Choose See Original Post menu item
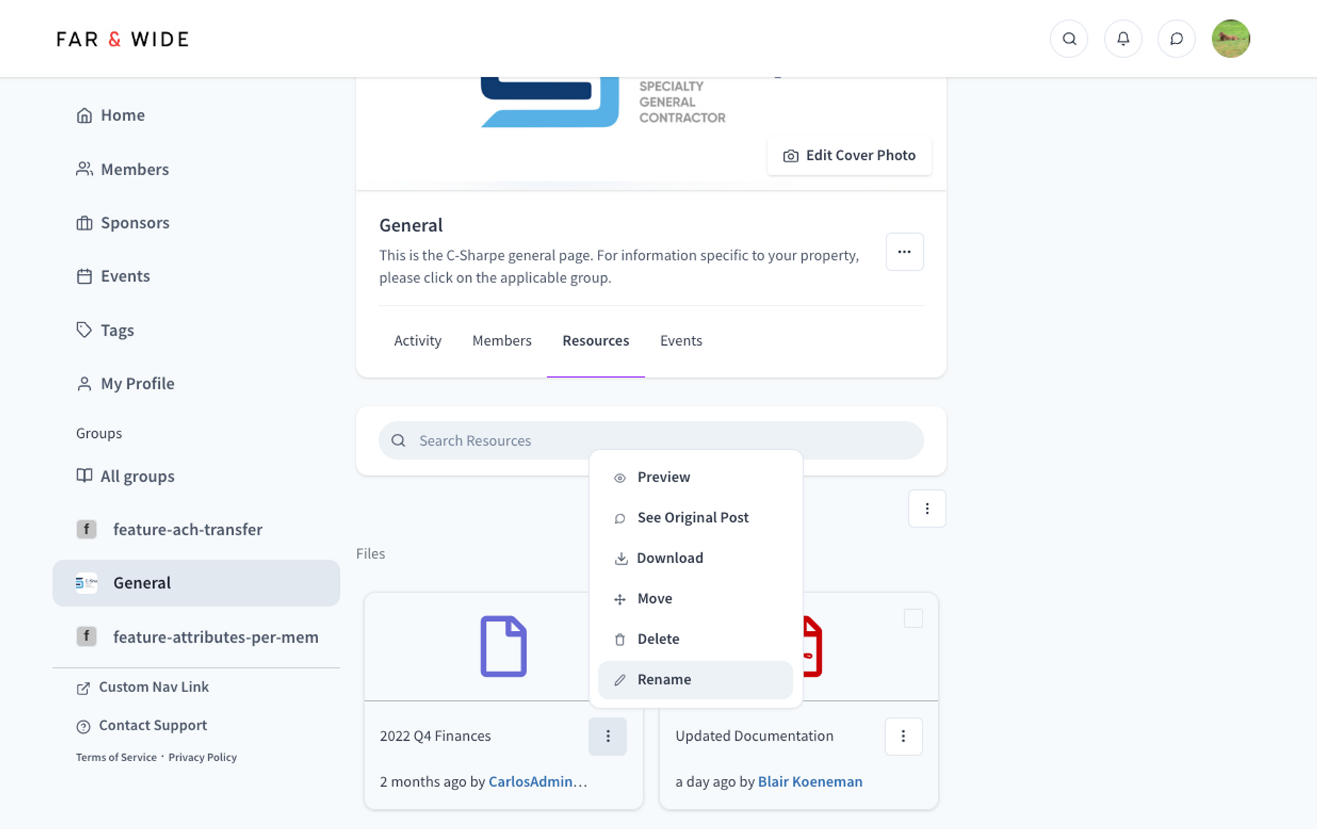Viewport: 1317px width, 829px height. click(695, 518)
